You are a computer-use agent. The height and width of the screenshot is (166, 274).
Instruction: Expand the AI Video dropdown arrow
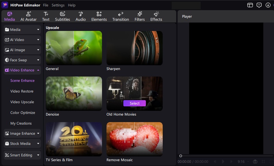[38, 40]
